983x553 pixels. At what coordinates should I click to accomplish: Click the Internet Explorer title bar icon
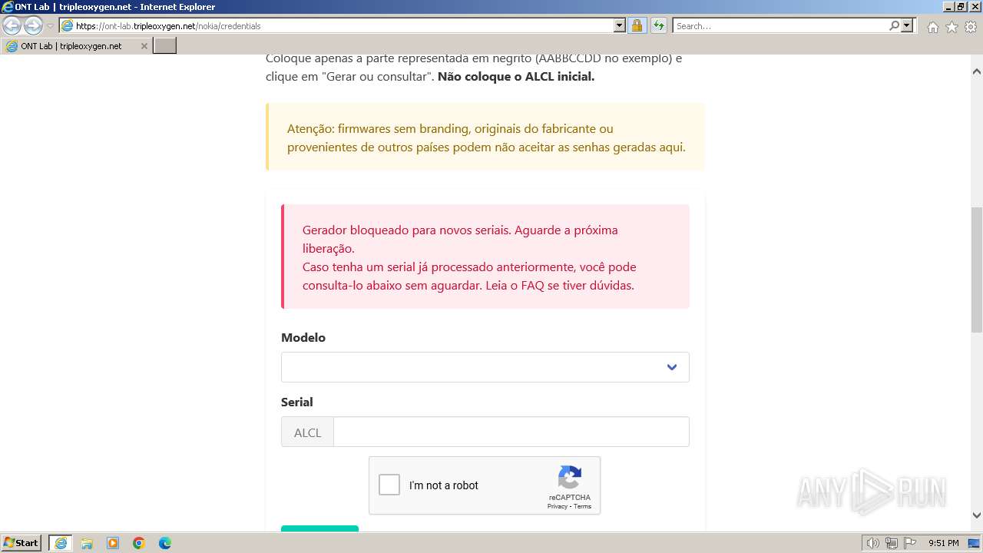[8, 6]
